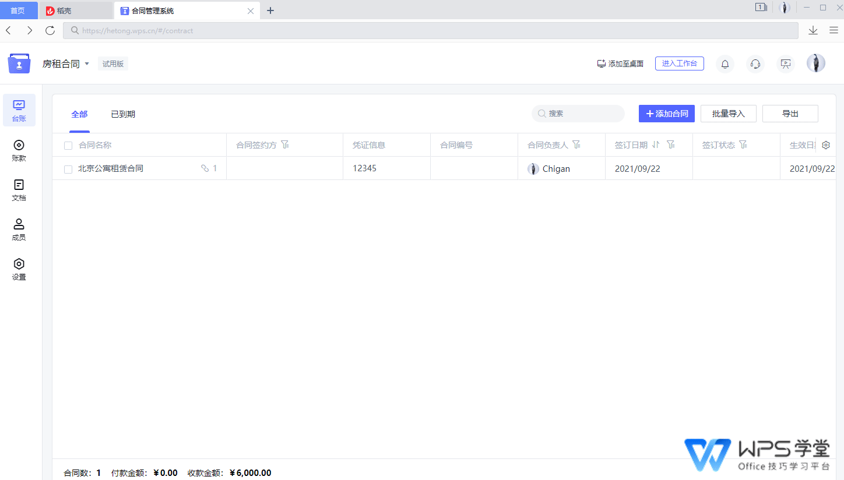Focus the 搜索 search field
844x480 pixels.
[578, 114]
